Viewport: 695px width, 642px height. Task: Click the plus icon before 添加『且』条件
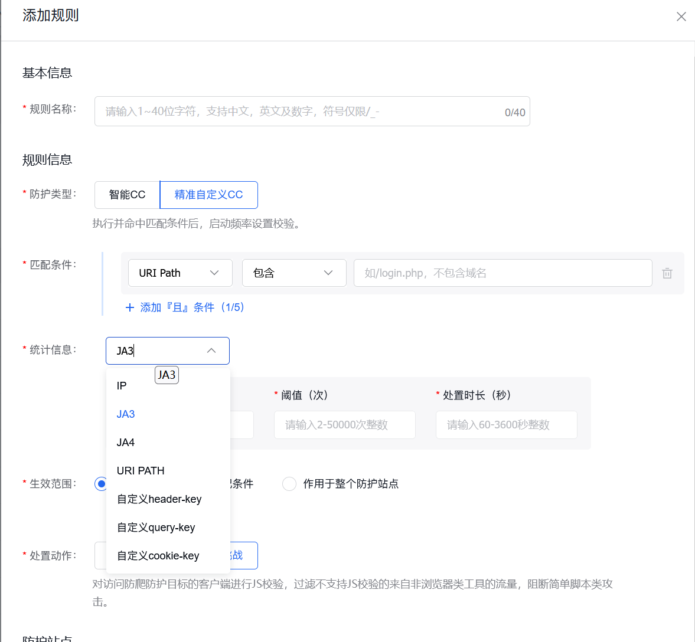coord(130,307)
